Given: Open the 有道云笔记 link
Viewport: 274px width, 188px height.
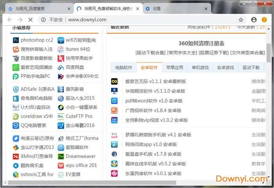Looking at the screenshot, I should tap(37, 138).
